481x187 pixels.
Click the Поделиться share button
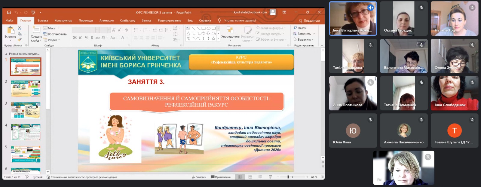(x=309, y=21)
